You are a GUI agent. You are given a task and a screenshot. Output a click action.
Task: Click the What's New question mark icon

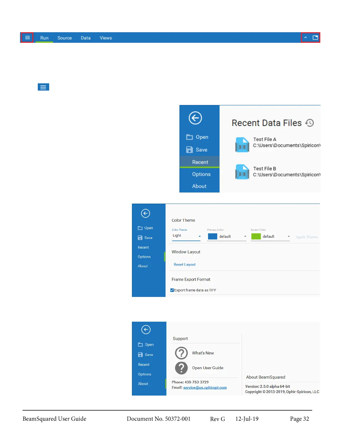pos(181,353)
